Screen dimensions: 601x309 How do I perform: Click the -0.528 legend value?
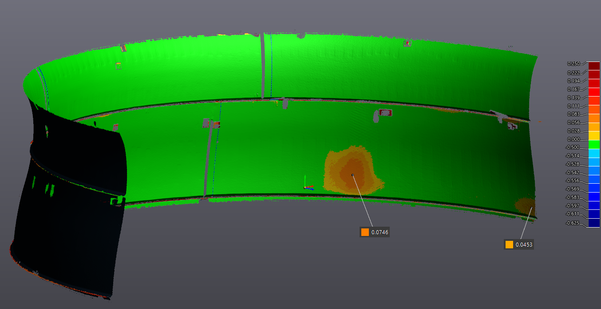click(x=572, y=164)
